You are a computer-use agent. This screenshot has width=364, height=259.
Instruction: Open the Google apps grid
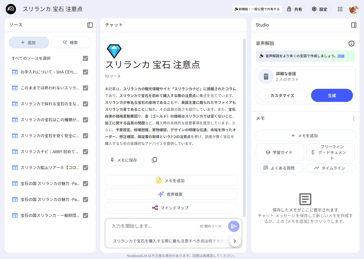coord(340,9)
